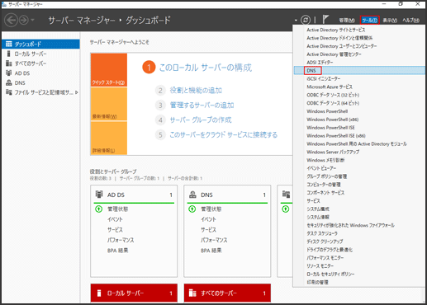The height and width of the screenshot is (305, 427).
Task: Click the DNS role tile title
Action: pyautogui.click(x=206, y=195)
